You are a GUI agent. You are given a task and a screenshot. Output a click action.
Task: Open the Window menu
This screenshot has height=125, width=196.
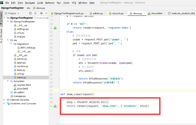tap(83, 3)
